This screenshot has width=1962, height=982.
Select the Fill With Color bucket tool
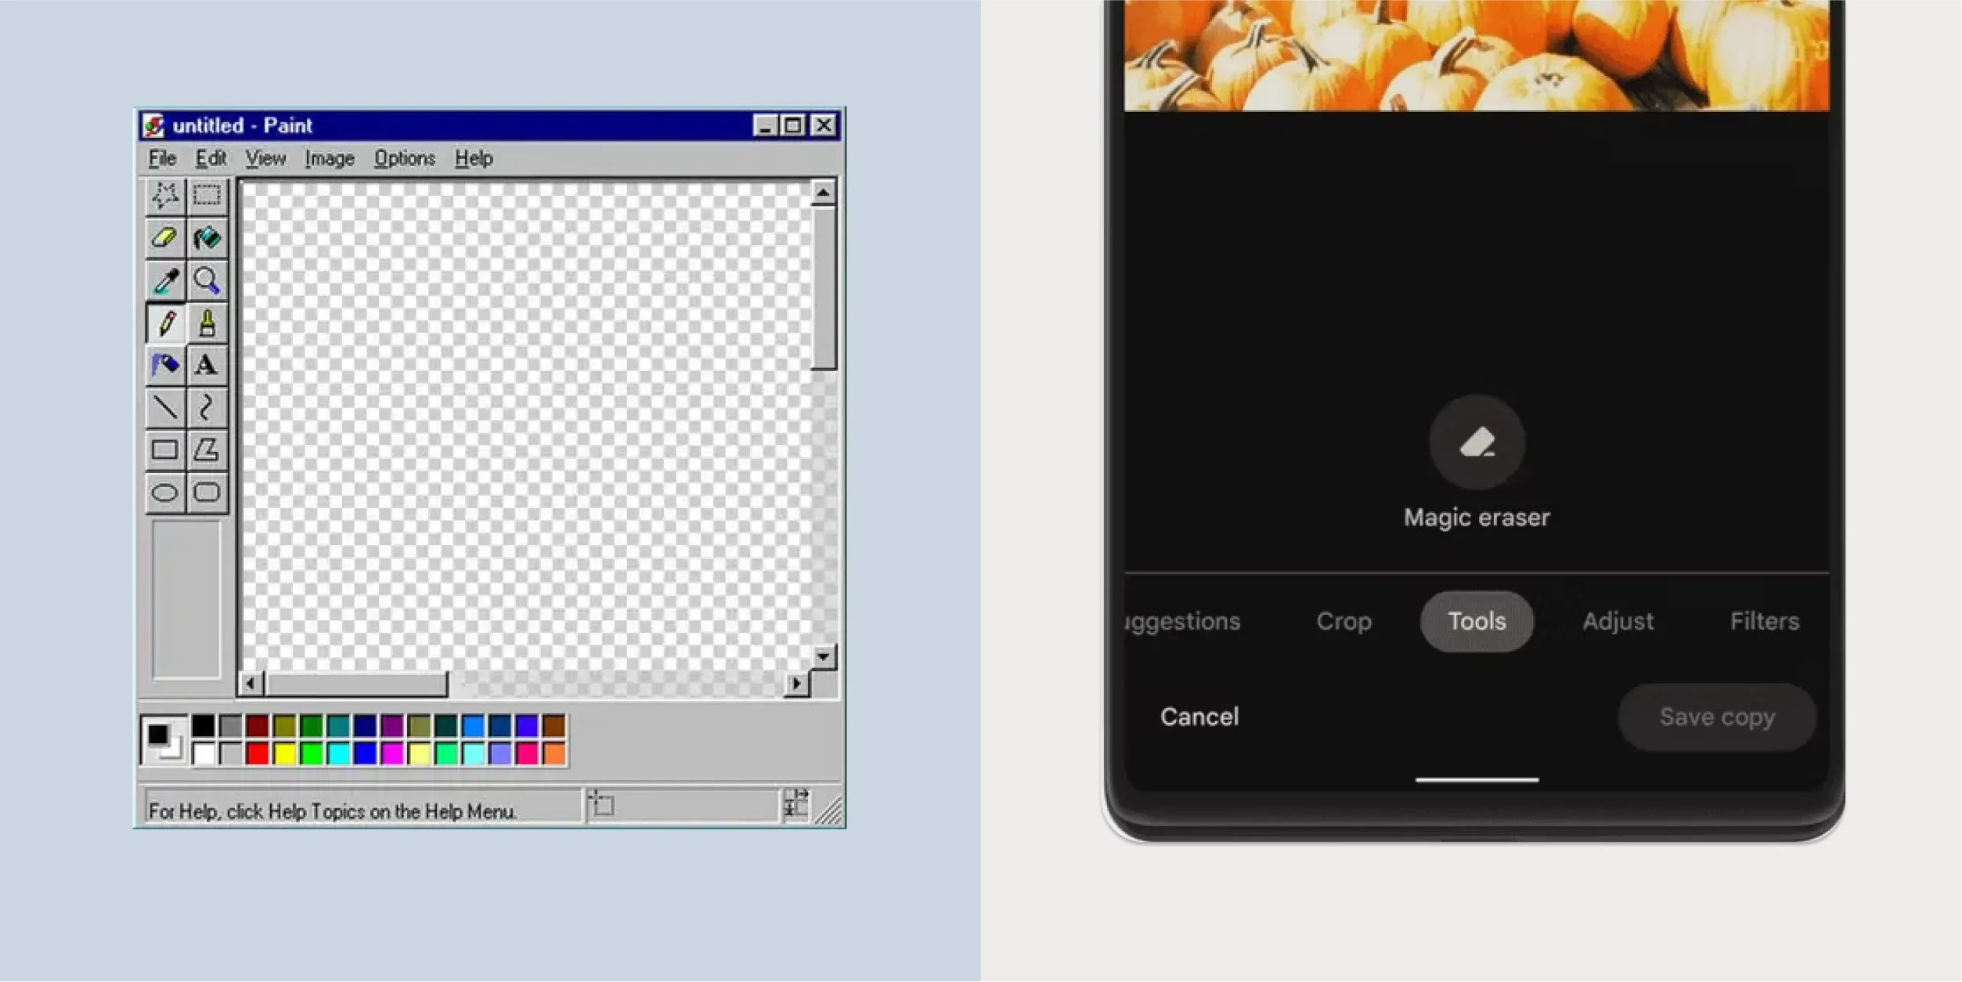(207, 237)
